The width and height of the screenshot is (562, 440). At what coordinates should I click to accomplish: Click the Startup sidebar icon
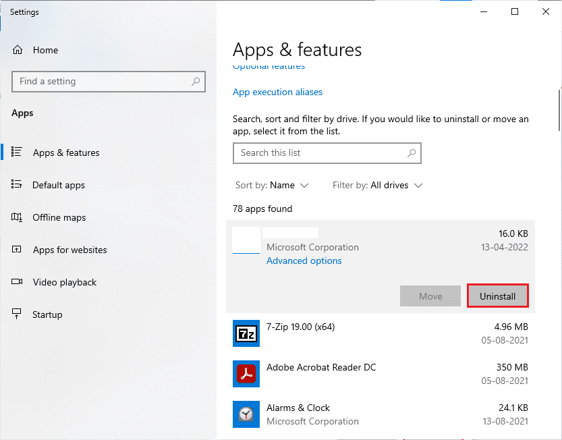[18, 314]
